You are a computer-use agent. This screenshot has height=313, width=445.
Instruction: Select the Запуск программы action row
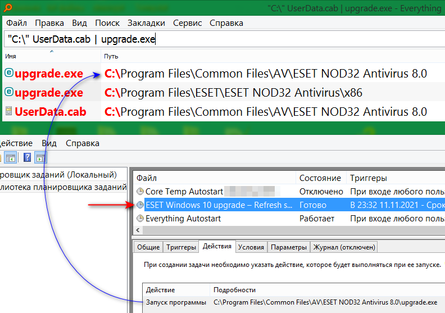(x=294, y=302)
